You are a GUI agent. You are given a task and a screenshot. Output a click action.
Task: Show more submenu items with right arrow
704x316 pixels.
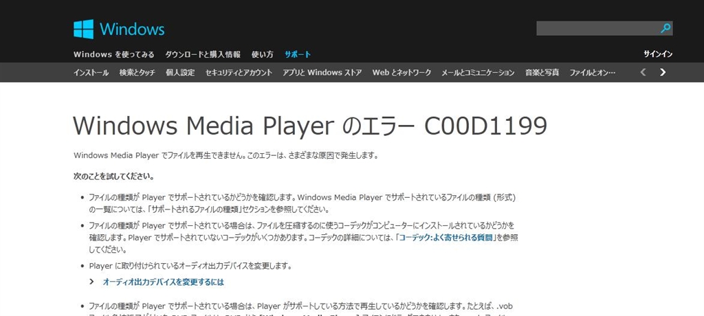[663, 72]
